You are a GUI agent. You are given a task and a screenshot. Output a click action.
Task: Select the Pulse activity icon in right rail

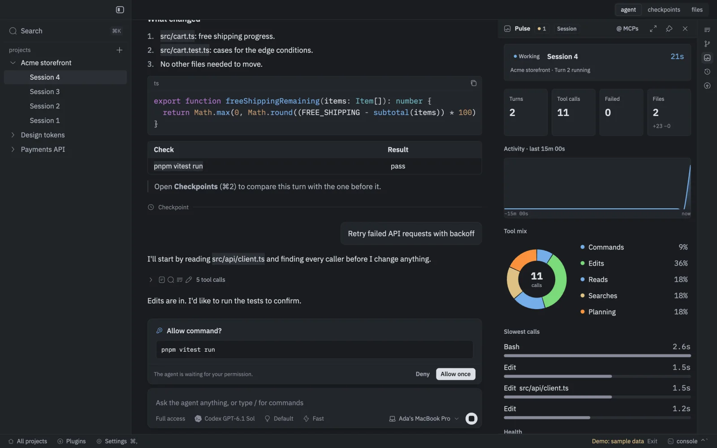pos(707,57)
